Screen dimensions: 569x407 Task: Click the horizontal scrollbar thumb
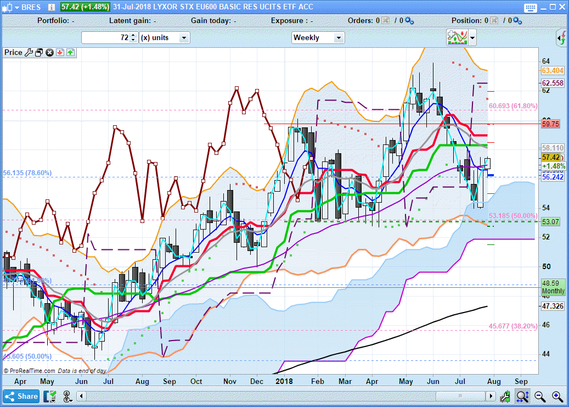click(460, 396)
